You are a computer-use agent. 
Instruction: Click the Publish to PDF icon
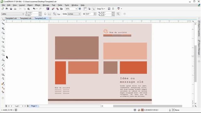pyautogui.click(x=62, y=9)
